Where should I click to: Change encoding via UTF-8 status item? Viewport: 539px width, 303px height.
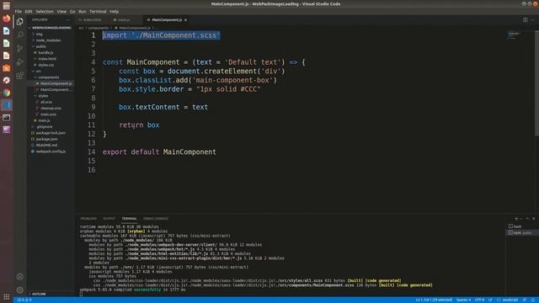pos(479,300)
